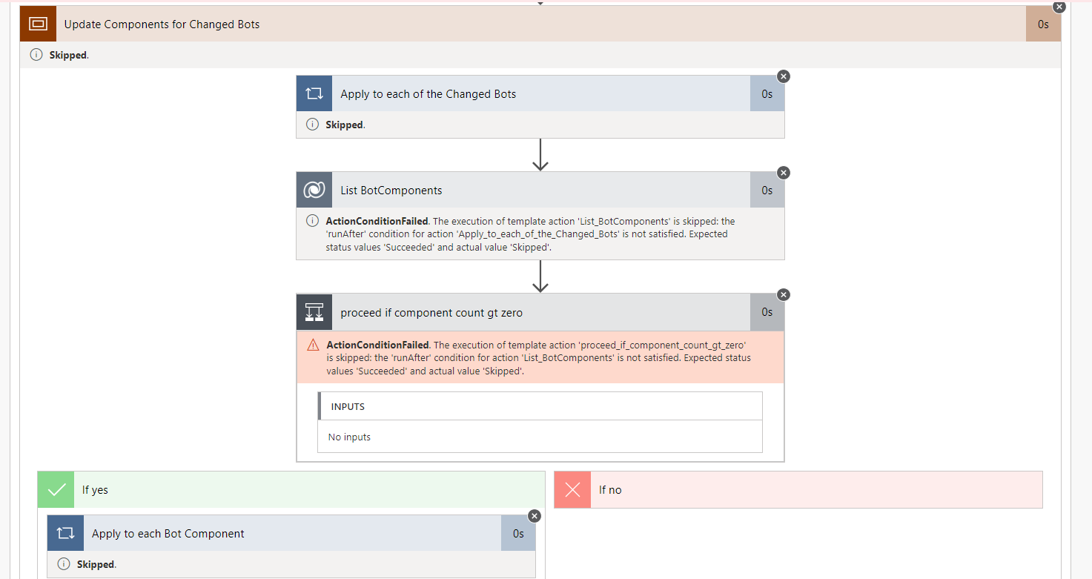
Task: Click the up chevron above the scope header
Action: point(540,3)
